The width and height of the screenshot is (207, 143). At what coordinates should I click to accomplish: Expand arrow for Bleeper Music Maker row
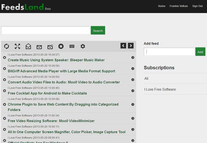[133, 58]
